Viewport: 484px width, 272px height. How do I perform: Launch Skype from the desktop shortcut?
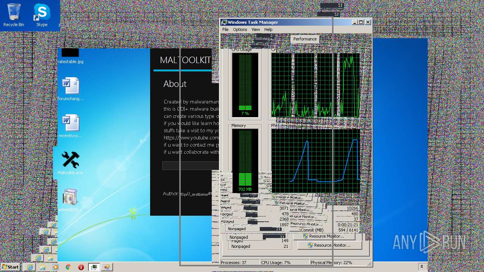pyautogui.click(x=42, y=15)
